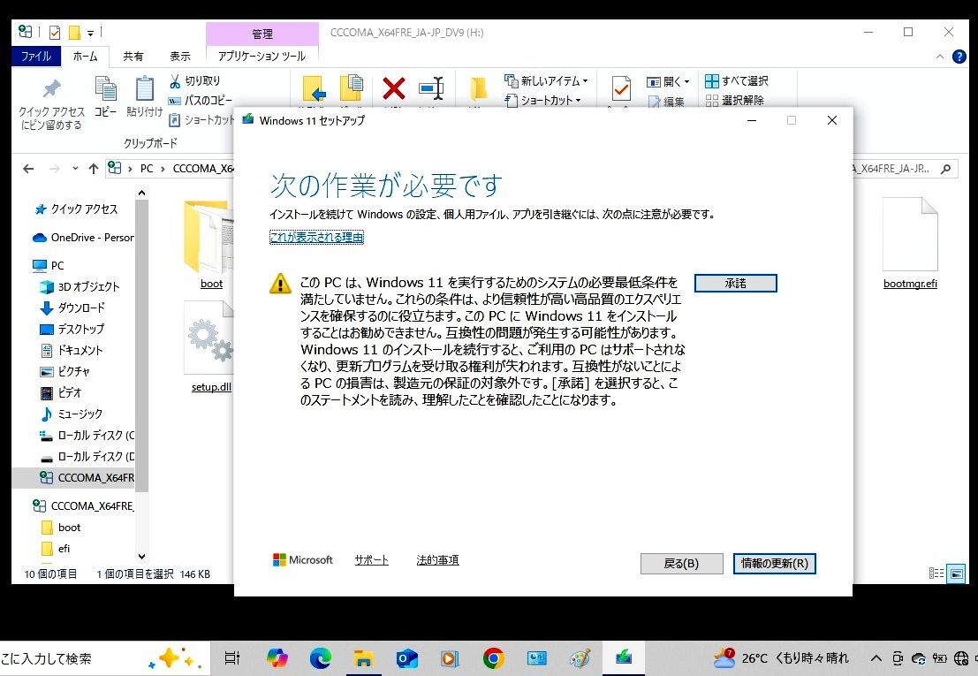Select ダウンロード in navigation pane

click(72, 308)
